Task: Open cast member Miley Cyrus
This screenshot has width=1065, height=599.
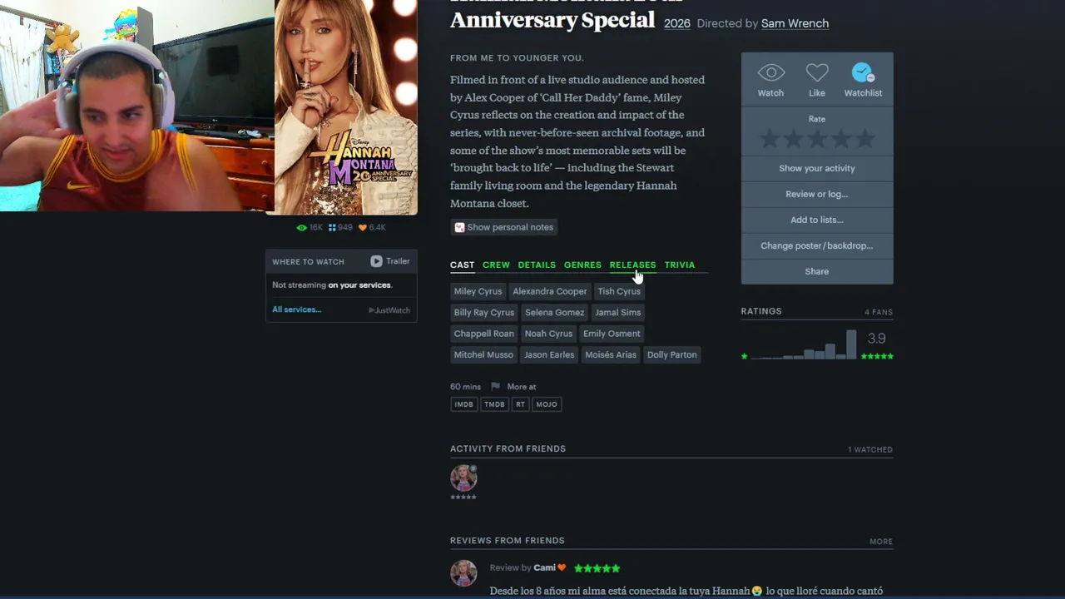Action: coord(478,291)
